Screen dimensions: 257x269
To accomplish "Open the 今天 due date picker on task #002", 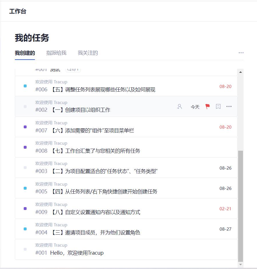I will pyautogui.click(x=195, y=106).
